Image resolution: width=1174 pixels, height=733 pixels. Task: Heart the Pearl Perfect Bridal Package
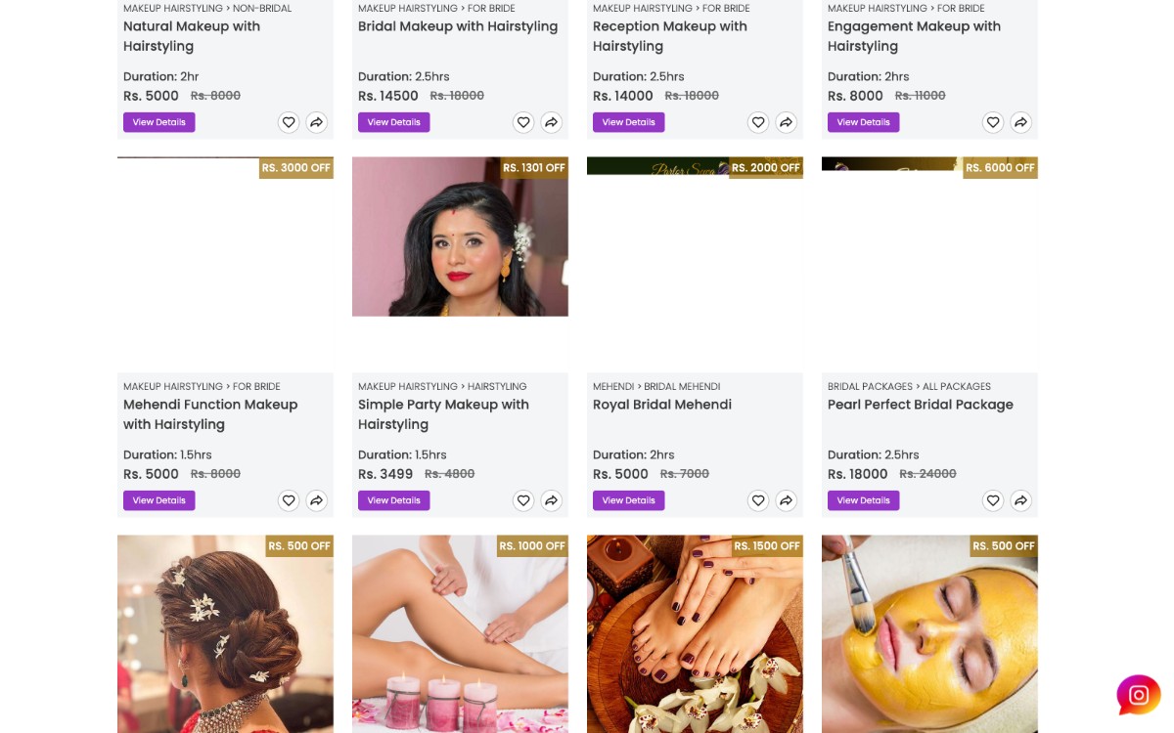pos(993,500)
